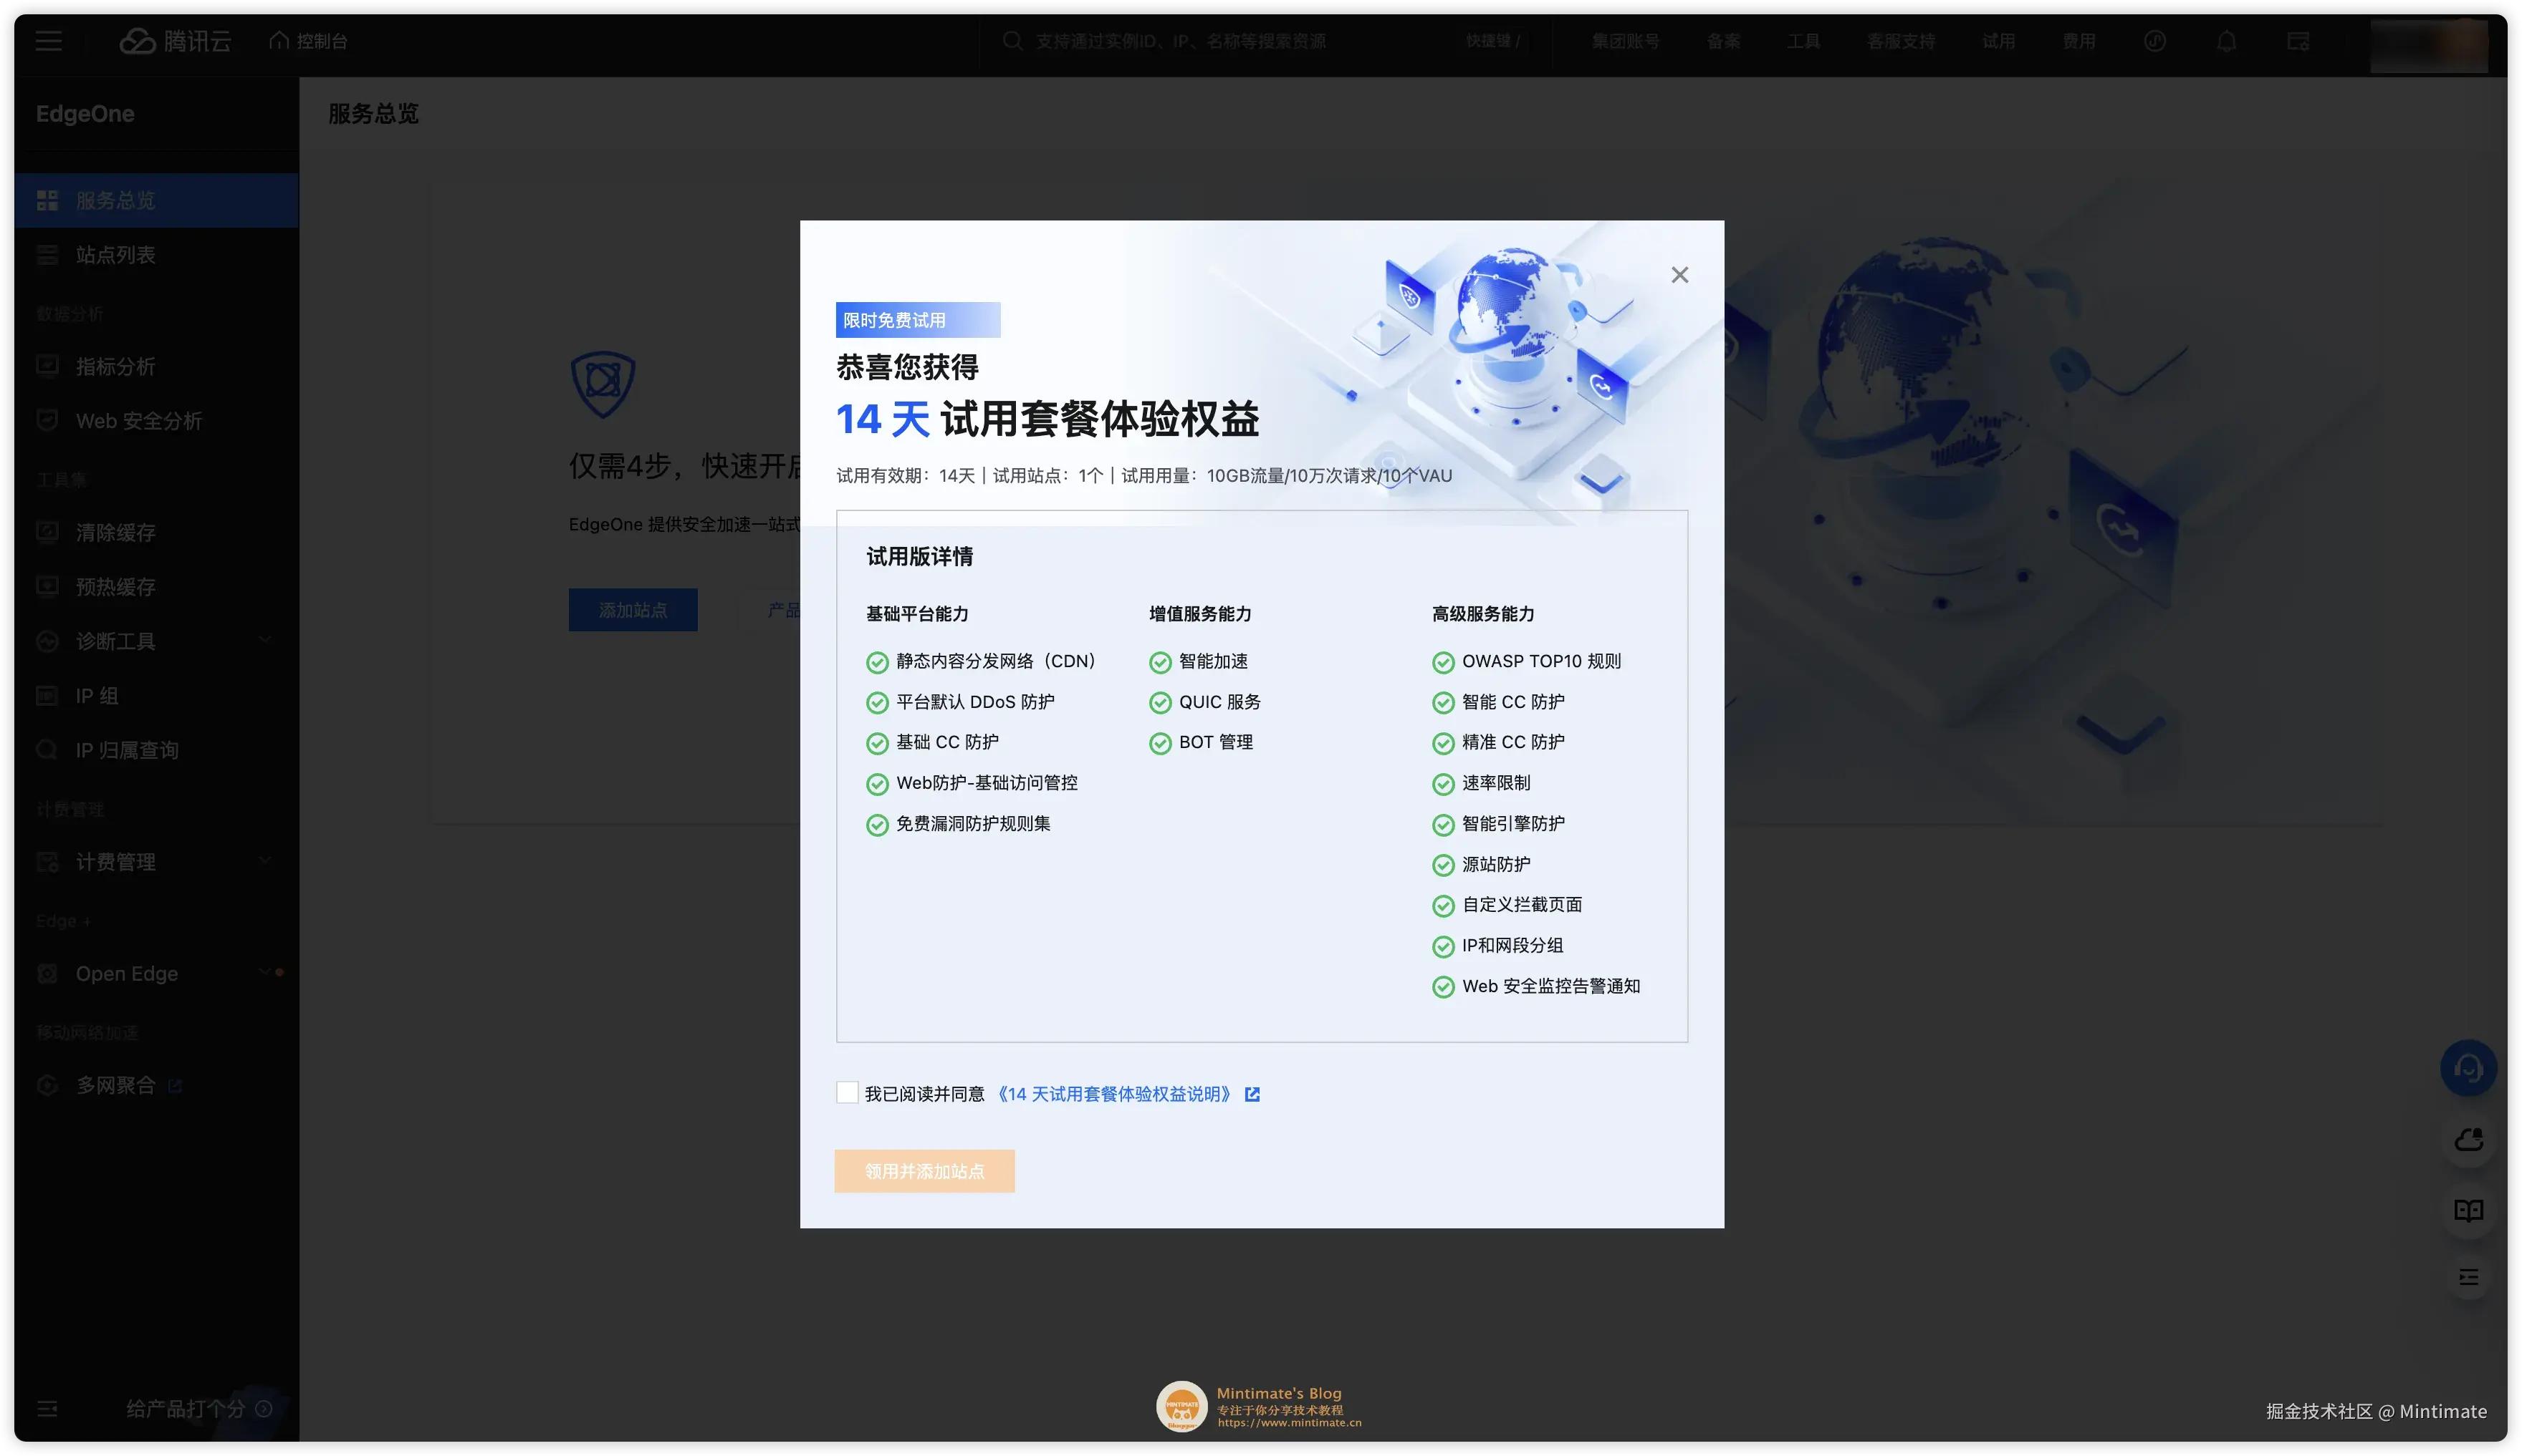Screen dimensions: 2522x1456
Task: Open the 费用 menu
Action: 2078,41
